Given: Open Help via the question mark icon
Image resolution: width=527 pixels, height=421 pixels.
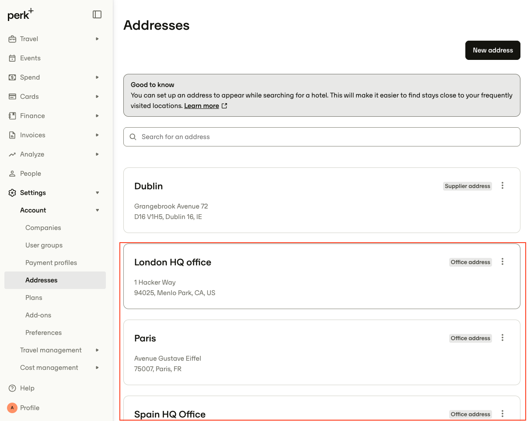Looking at the screenshot, I should pyautogui.click(x=12, y=388).
